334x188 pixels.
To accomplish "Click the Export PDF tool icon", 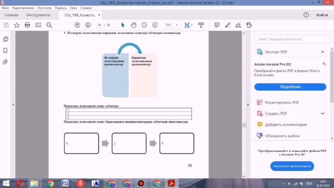I will pyautogui.click(x=260, y=52).
